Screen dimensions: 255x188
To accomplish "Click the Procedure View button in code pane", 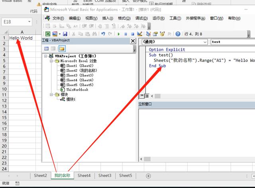I will [142, 96].
